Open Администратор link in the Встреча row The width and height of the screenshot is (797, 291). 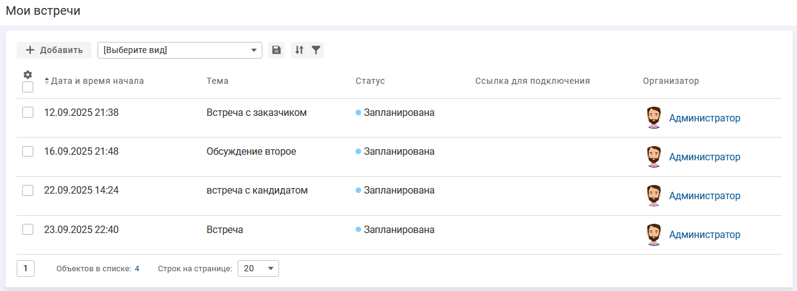[x=704, y=235]
